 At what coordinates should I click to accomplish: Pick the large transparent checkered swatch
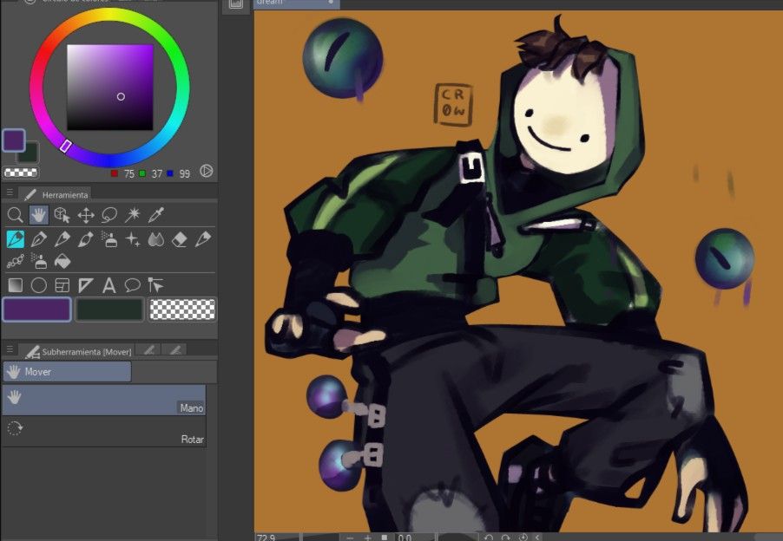[x=182, y=310]
